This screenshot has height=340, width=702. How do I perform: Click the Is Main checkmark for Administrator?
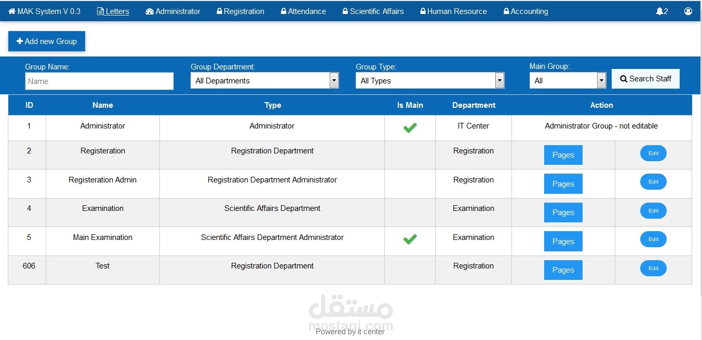(x=410, y=127)
